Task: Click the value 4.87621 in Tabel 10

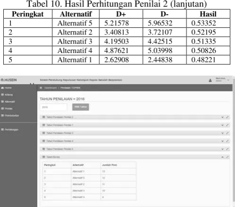Action: click(x=116, y=51)
